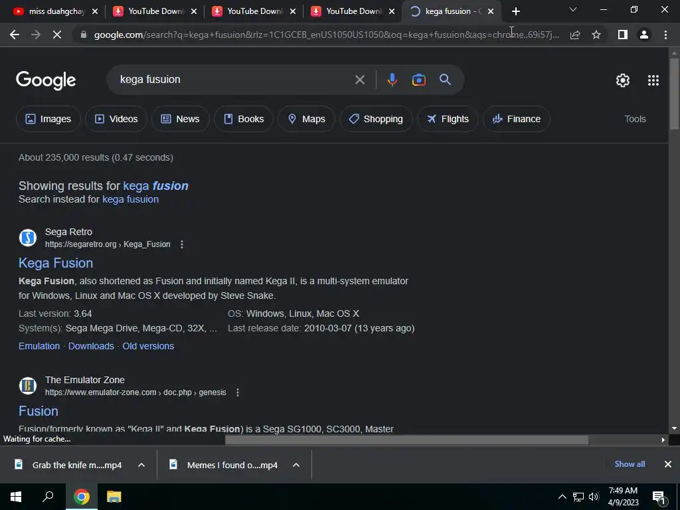Share this page from the address bar
The image size is (680, 510).
(x=575, y=35)
